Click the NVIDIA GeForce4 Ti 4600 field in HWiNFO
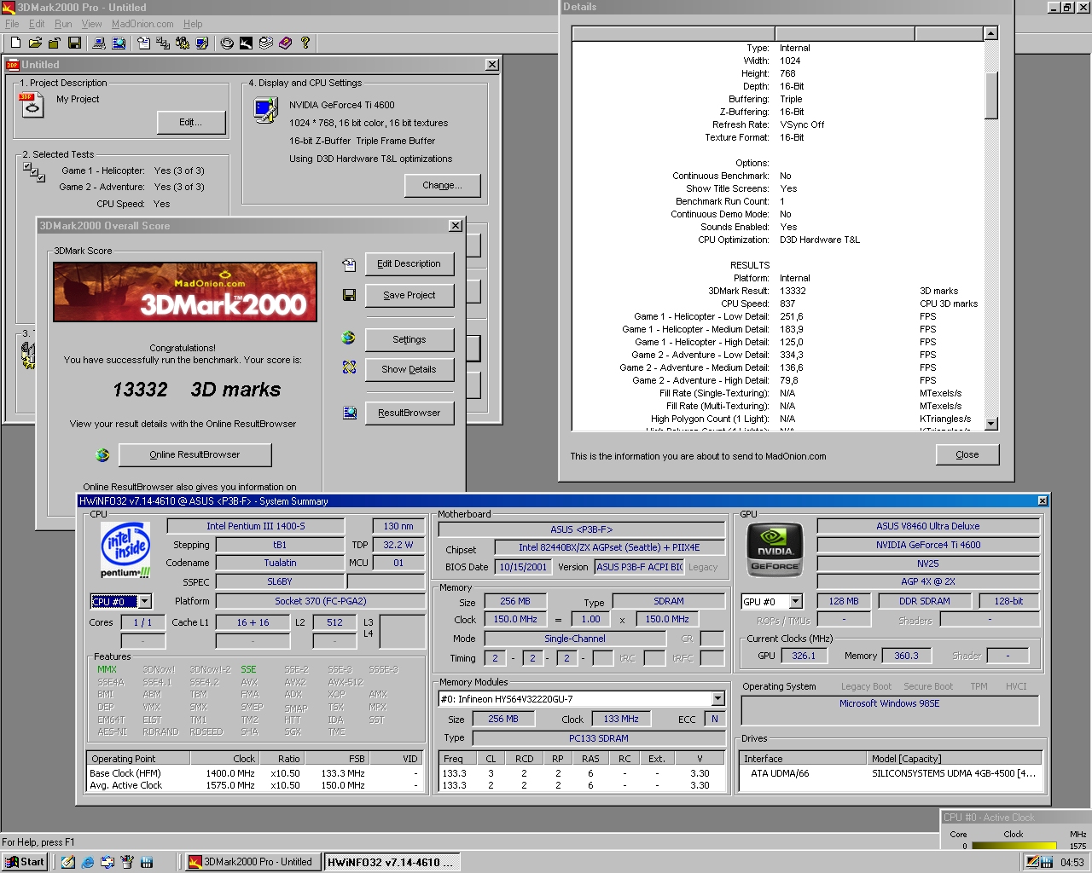Viewport: 1092px width, 873px height. pos(928,545)
